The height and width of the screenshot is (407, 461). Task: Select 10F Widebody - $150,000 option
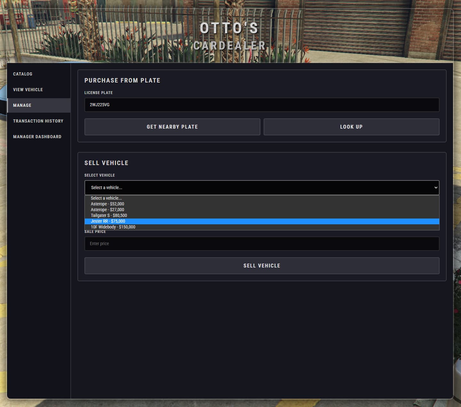[x=113, y=227]
